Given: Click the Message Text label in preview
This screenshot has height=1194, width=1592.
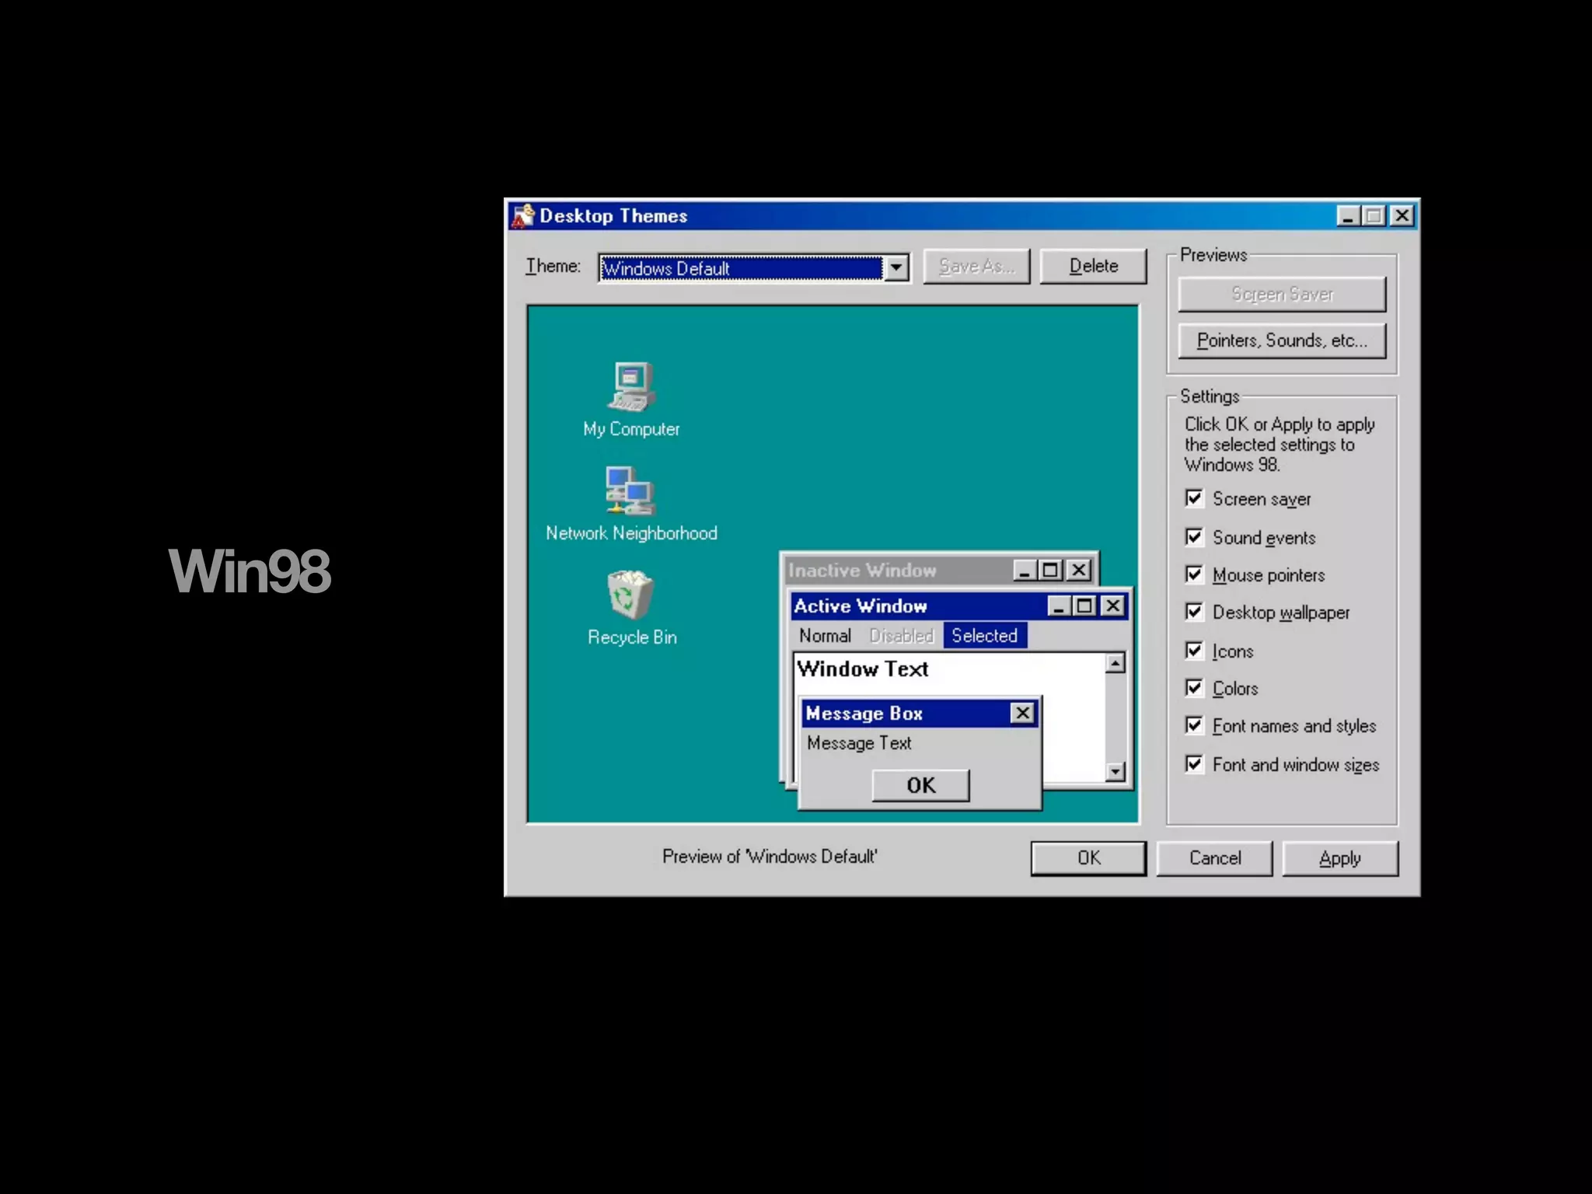Looking at the screenshot, I should tap(859, 743).
